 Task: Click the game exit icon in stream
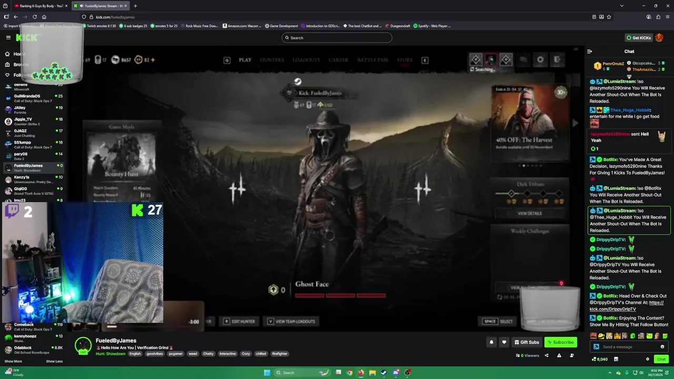557,59
